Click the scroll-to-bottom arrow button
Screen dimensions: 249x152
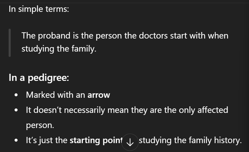[130, 143]
